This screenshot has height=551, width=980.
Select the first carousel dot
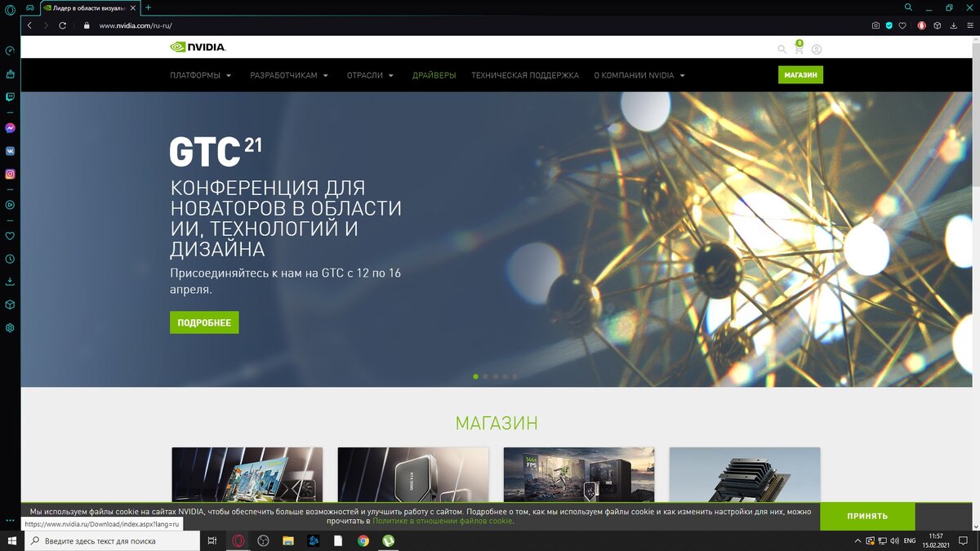[x=476, y=376]
